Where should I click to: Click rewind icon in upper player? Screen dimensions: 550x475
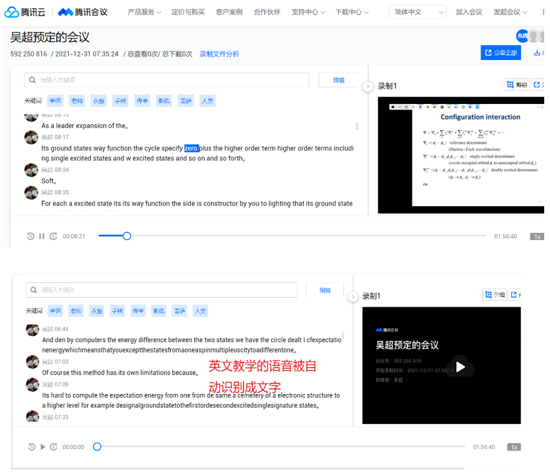(x=31, y=236)
